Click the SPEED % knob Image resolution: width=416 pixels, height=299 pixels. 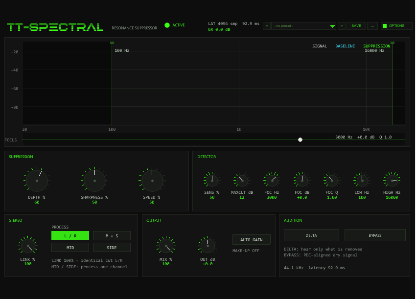[x=152, y=181]
